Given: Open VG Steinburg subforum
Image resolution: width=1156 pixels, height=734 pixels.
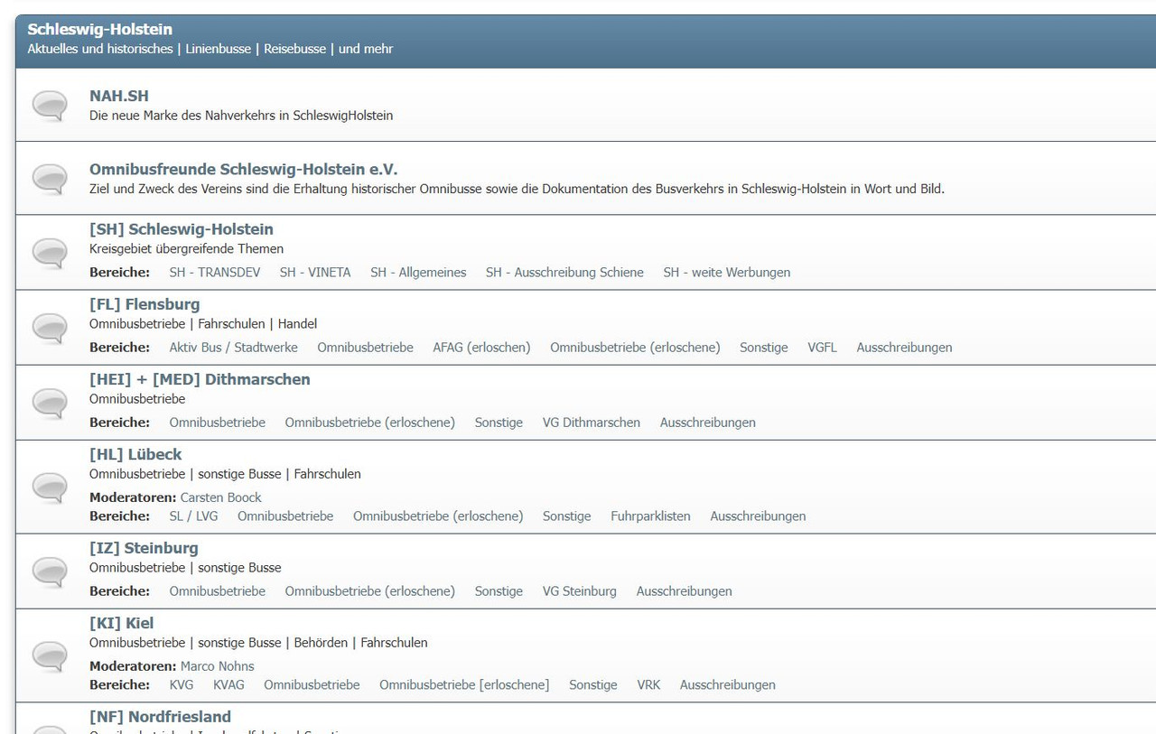Looking at the screenshot, I should click(580, 590).
